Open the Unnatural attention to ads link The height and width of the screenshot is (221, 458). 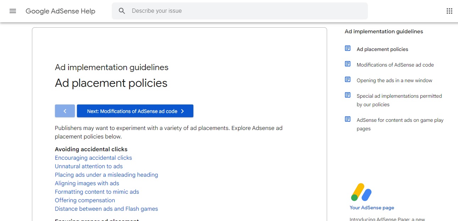coord(89,166)
